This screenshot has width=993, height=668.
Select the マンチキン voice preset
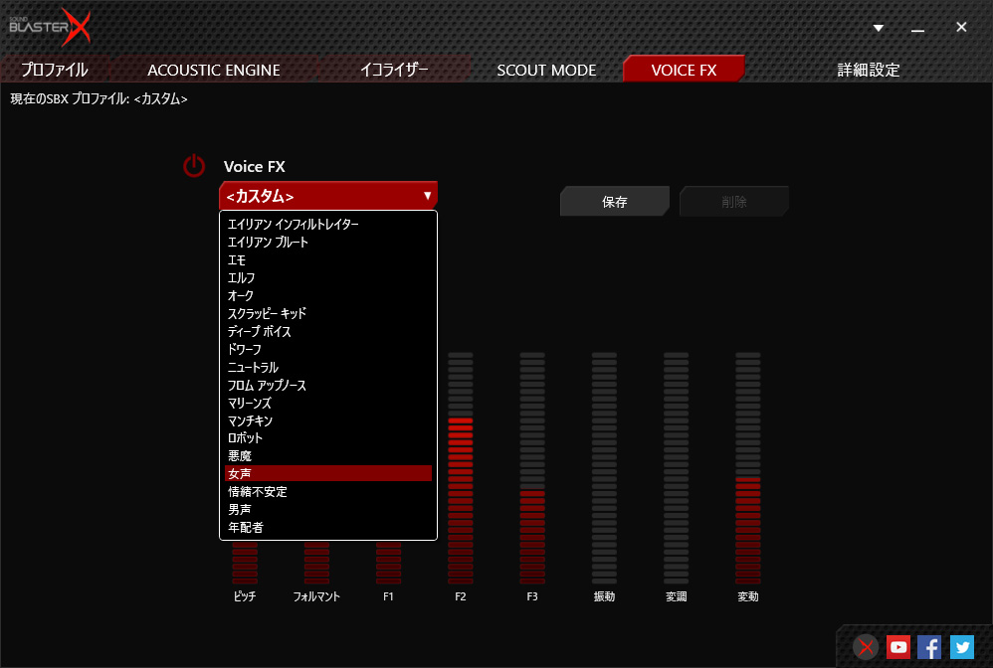pos(328,420)
